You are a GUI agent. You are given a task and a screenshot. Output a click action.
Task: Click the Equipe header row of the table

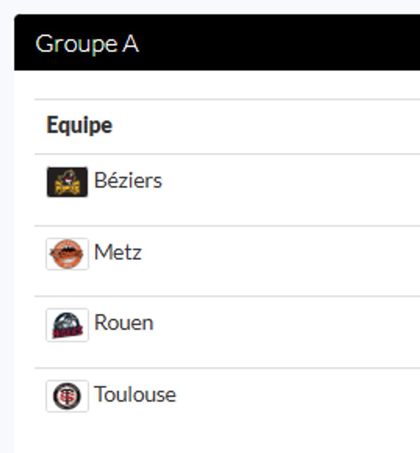265,127
